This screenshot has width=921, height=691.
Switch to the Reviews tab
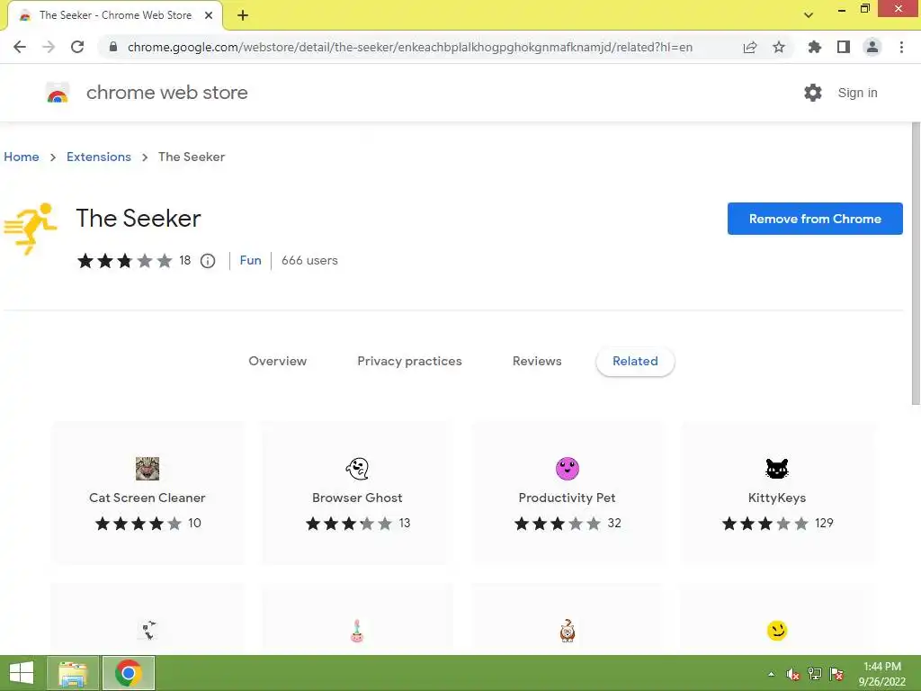[537, 361]
